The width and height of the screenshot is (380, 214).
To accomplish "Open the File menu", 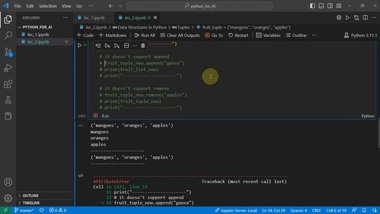I will pos(17,6).
